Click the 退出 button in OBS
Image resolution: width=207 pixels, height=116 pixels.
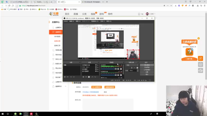[x=147, y=74]
